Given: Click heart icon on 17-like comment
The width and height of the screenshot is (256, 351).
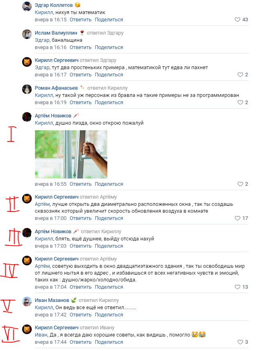Looking at the screenshot, I should (238, 218).
